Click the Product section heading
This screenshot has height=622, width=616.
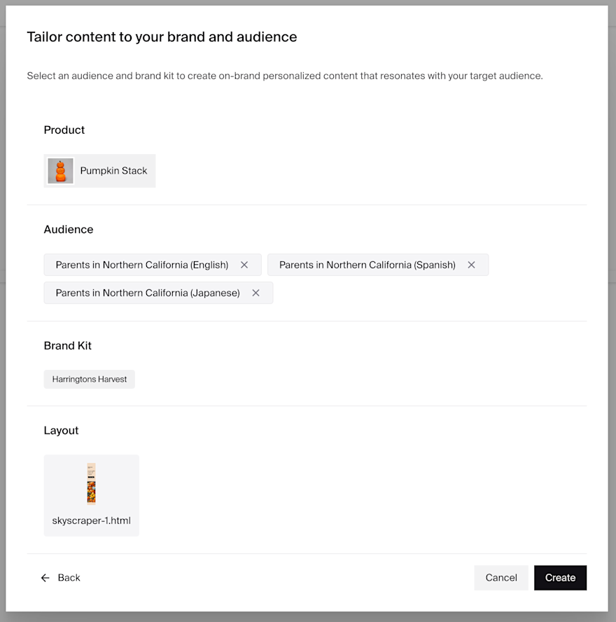click(x=64, y=130)
